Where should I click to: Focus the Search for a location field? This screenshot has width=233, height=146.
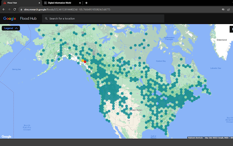[x=103, y=19]
